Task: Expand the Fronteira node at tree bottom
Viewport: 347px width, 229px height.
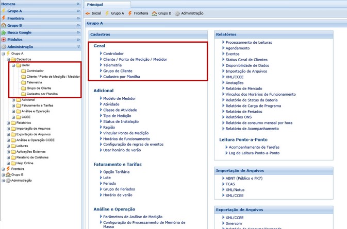Action: coord(4,169)
